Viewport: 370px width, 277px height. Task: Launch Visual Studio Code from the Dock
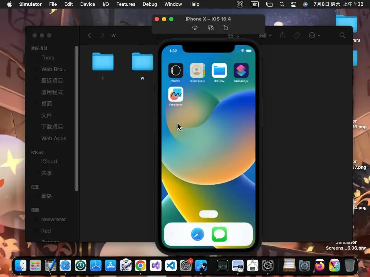coord(171,265)
